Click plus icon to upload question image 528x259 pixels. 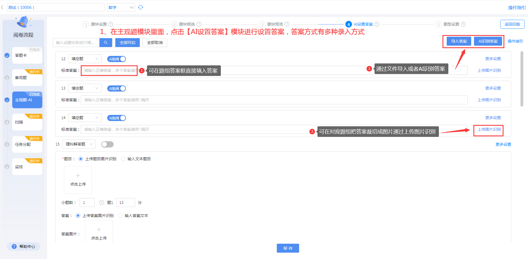point(78,176)
